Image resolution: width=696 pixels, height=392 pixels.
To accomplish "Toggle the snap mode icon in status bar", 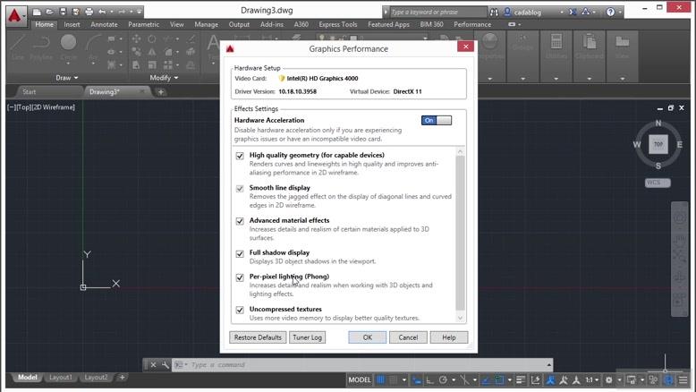I will (x=394, y=380).
